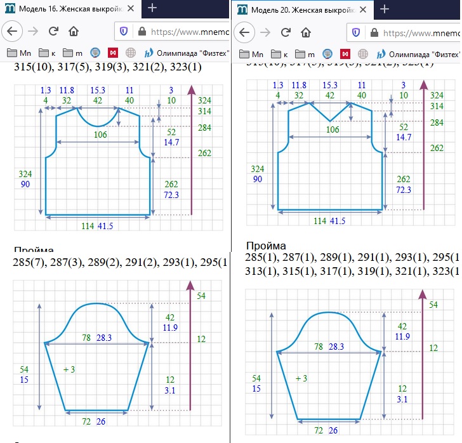
Task: Select the "Модель 16. Женская выкройка" tab
Action: [x=70, y=9]
